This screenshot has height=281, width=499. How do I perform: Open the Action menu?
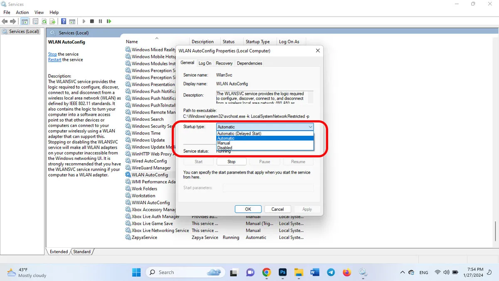point(22,12)
